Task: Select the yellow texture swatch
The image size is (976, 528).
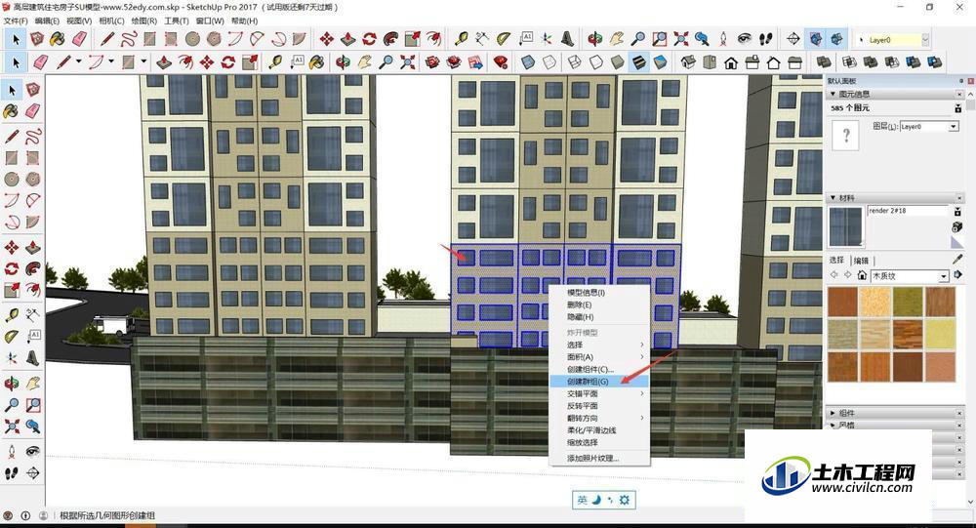Action: tap(940, 335)
